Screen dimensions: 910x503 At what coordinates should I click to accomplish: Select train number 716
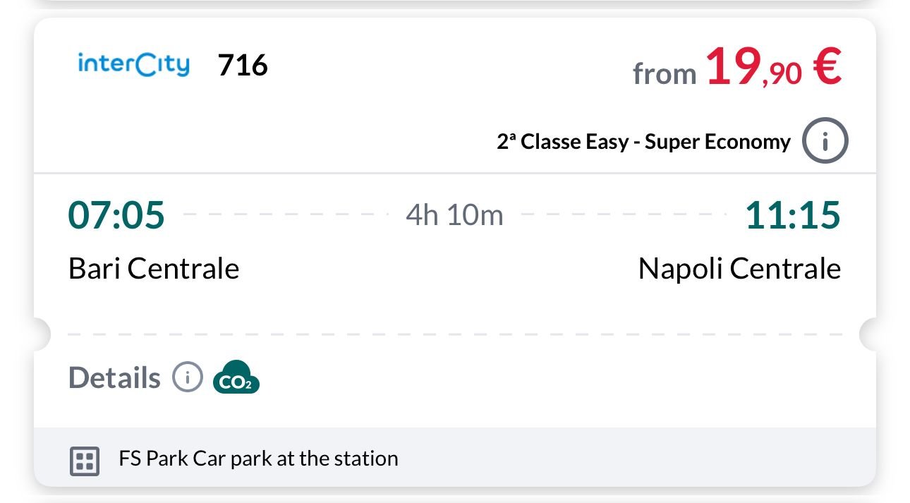point(243,66)
